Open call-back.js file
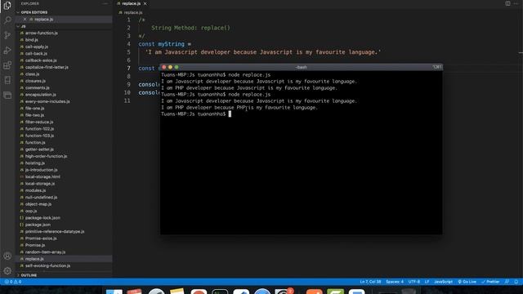523x294 pixels. pyautogui.click(x=36, y=54)
